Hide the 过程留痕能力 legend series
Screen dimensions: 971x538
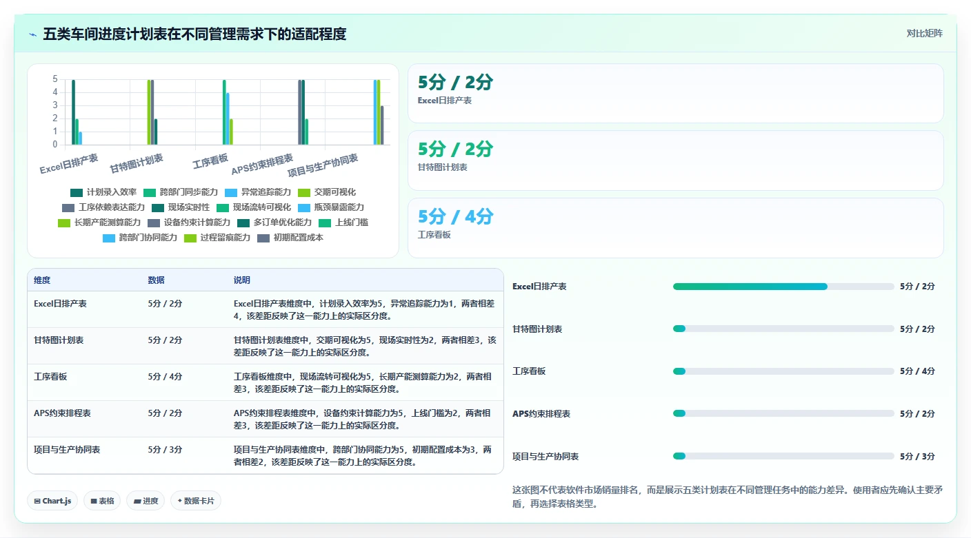point(217,238)
